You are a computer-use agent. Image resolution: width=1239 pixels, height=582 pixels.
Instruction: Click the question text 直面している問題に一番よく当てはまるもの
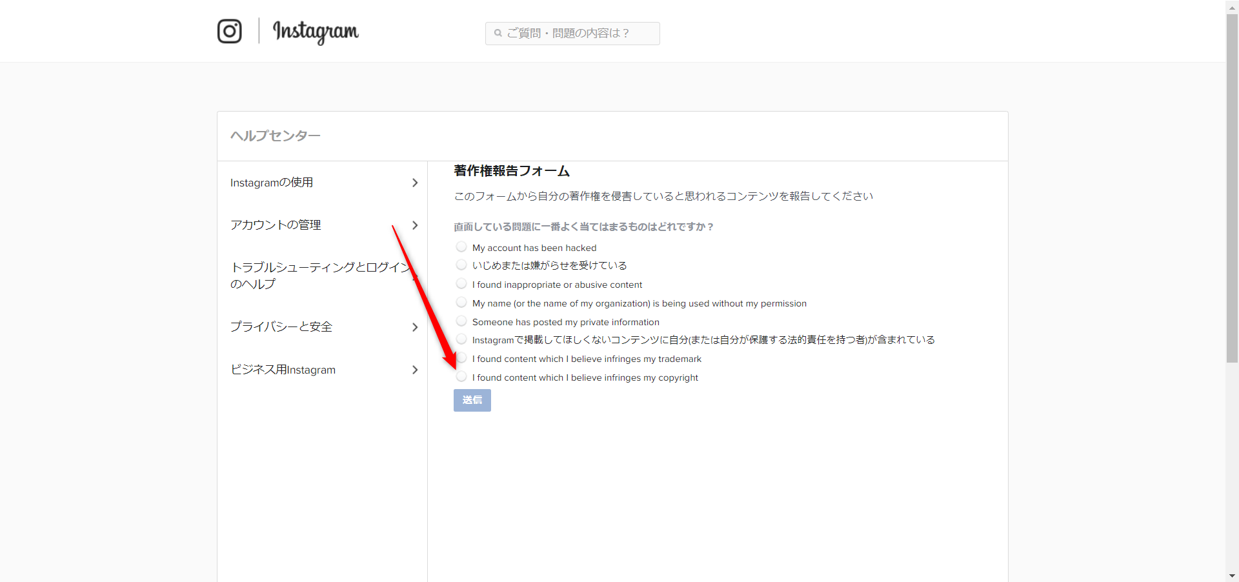pos(583,227)
